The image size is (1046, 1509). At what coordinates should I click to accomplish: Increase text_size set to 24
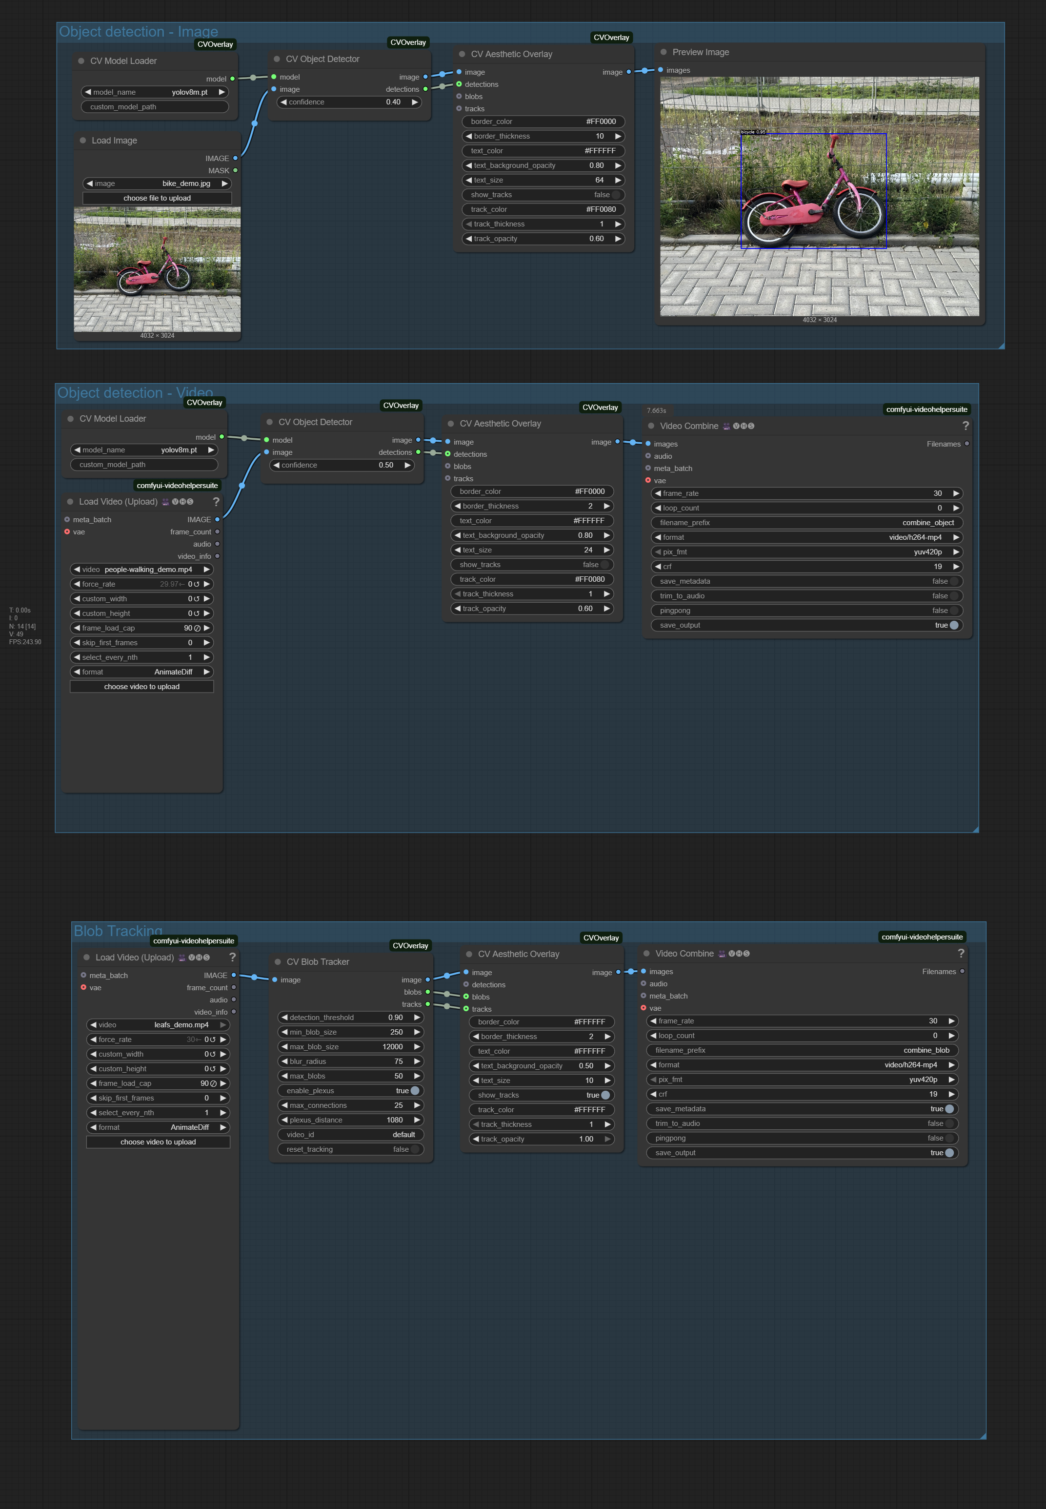606,550
